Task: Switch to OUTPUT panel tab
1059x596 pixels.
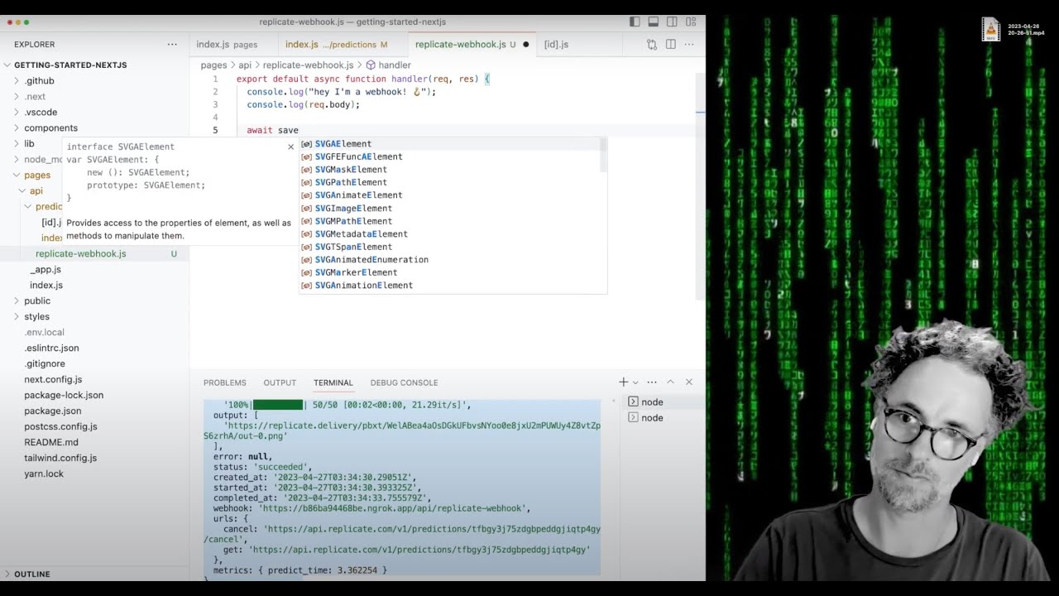Action: (x=280, y=382)
